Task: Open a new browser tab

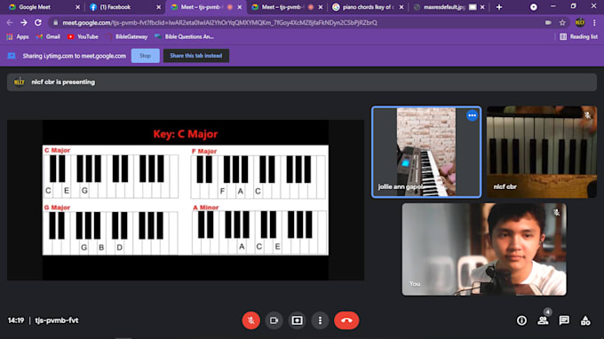Action: coord(499,7)
